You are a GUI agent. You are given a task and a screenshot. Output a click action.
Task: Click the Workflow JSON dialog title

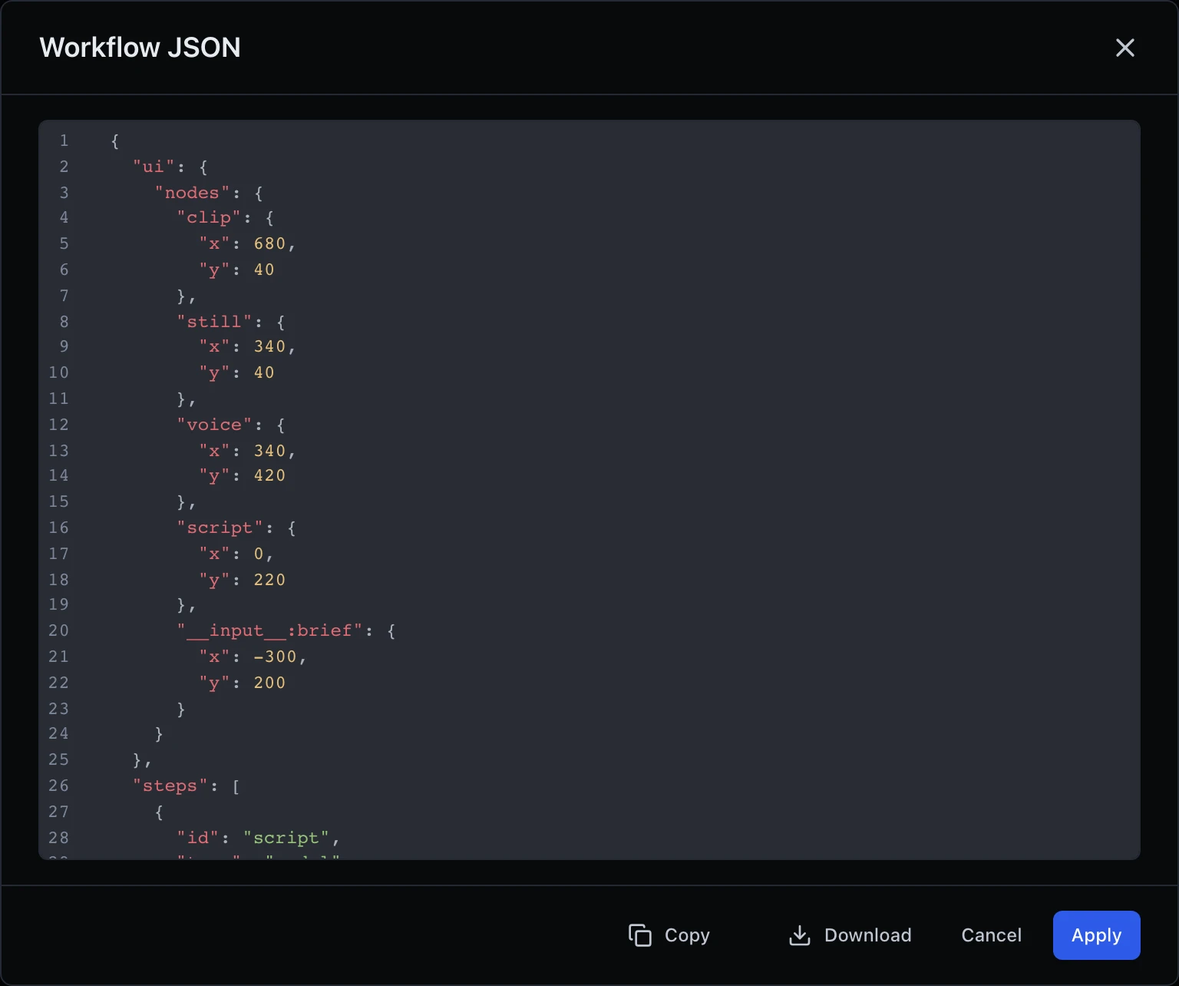[140, 48]
